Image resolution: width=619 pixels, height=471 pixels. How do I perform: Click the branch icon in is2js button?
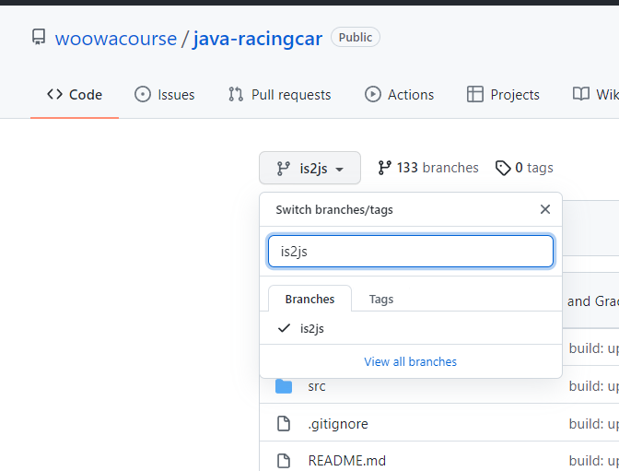[x=283, y=169]
